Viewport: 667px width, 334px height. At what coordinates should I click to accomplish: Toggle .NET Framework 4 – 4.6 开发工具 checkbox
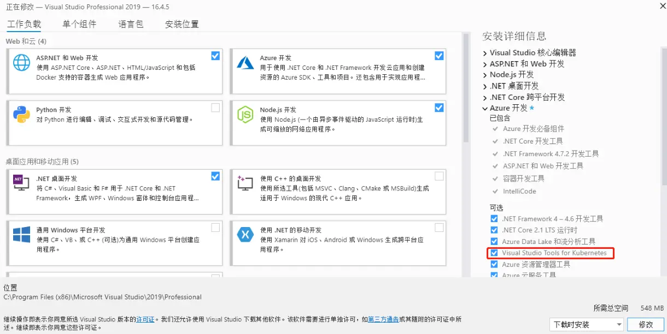click(494, 218)
